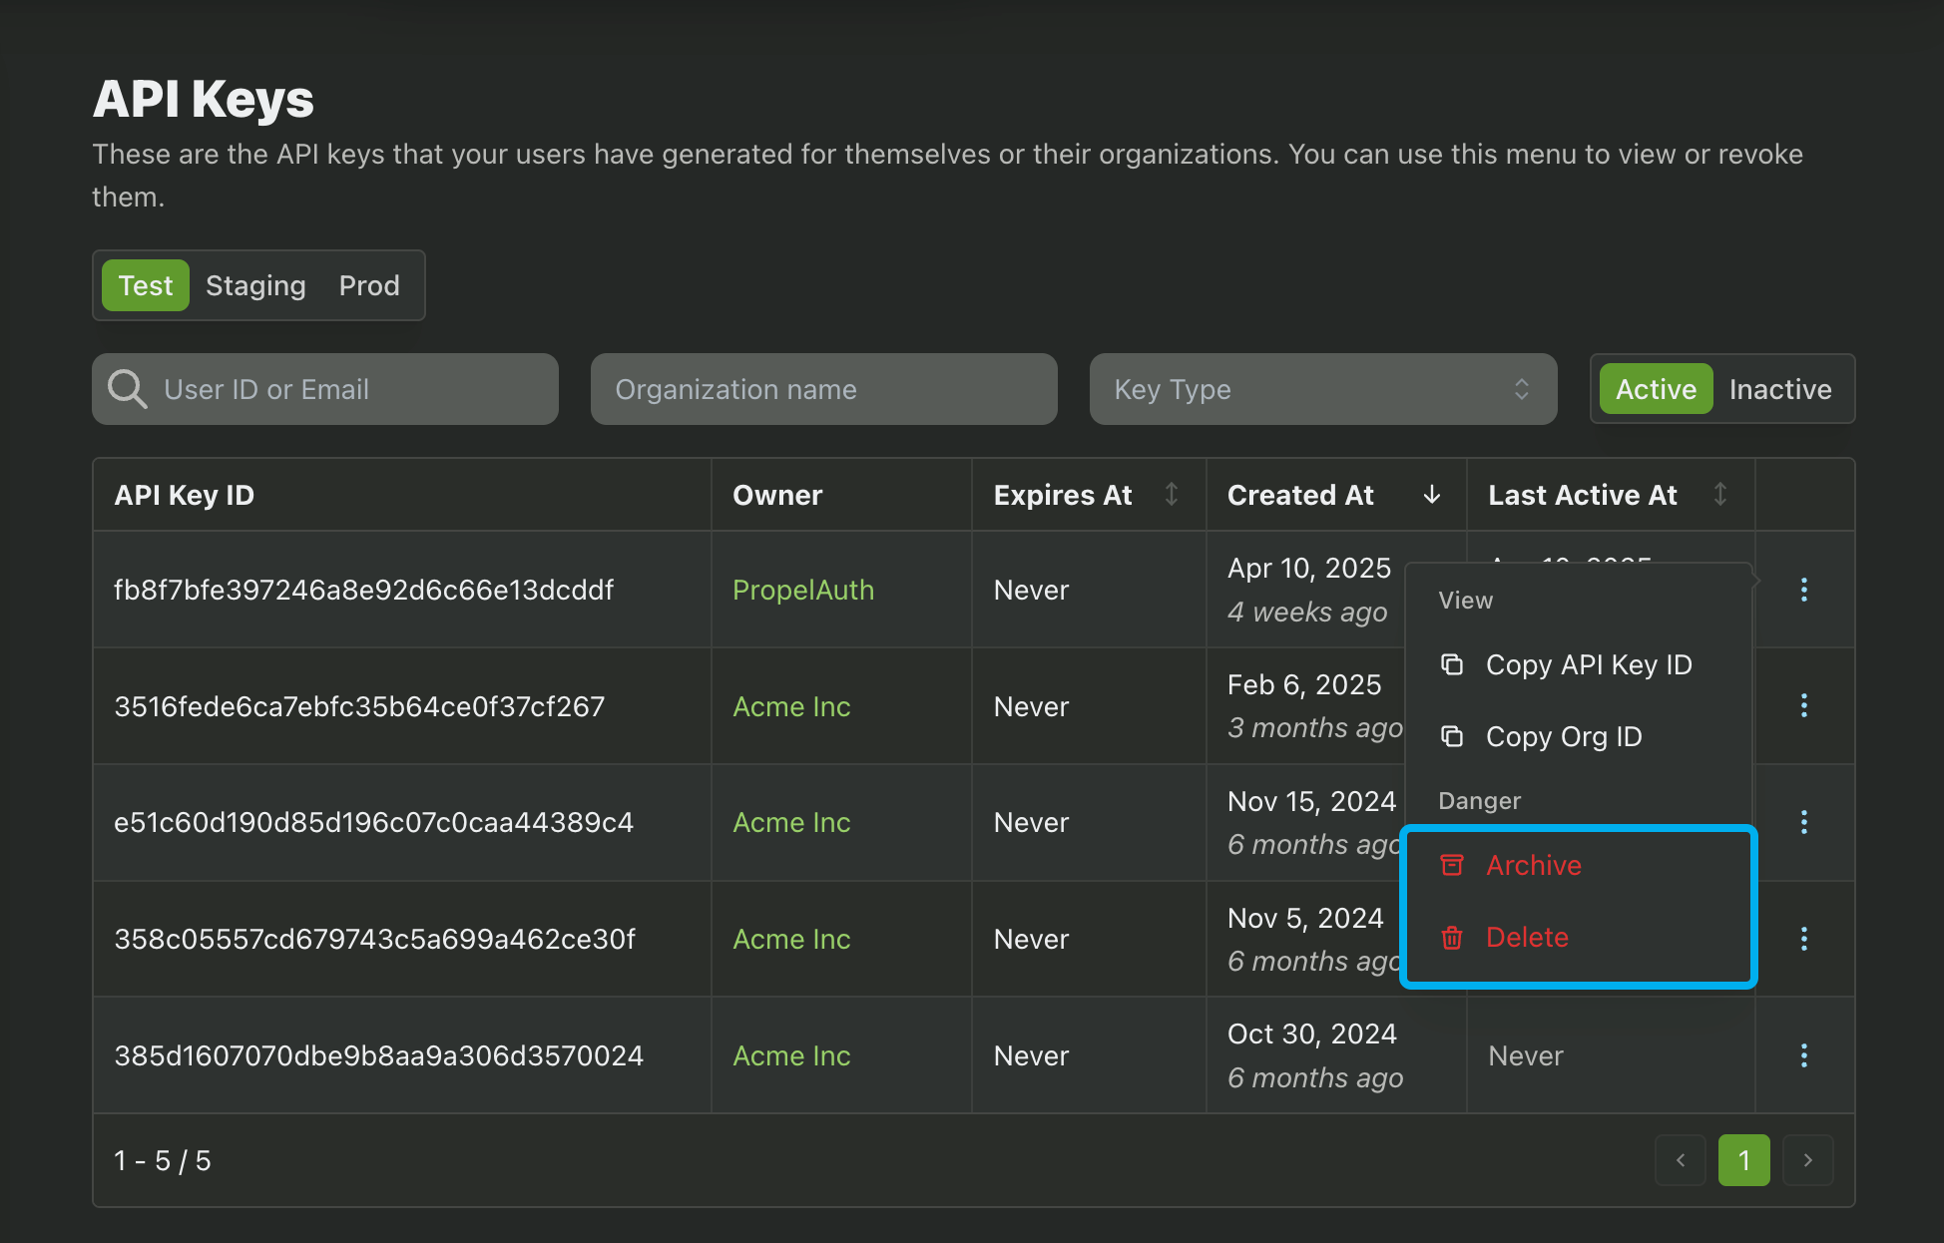Viewport: 1944px width, 1243px height.
Task: Sort by Last Active At column
Action: click(x=1720, y=494)
